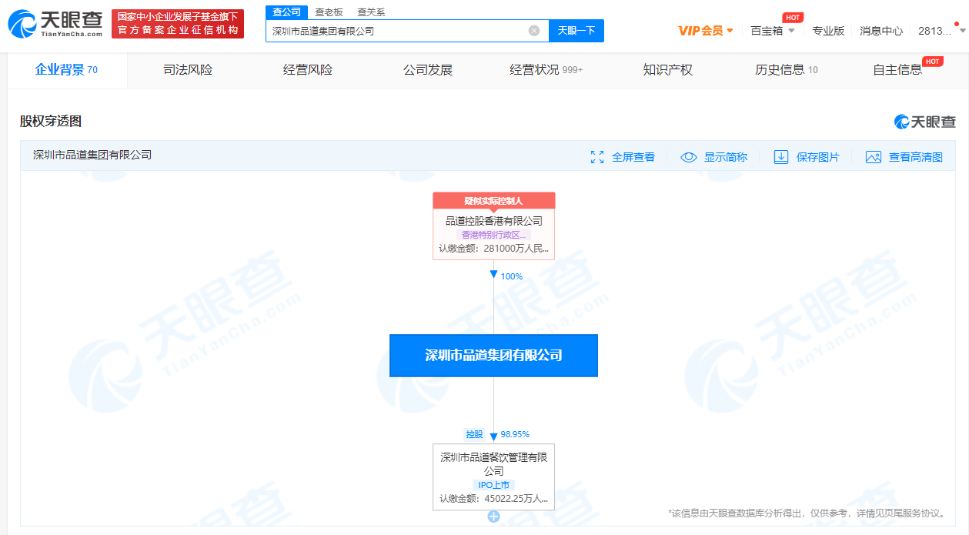This screenshot has height=535, width=969.
Task: Click the save image download icon
Action: coord(781,157)
